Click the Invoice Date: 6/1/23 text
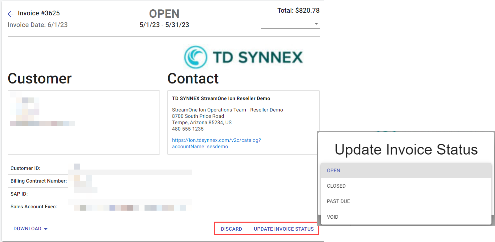This screenshot has width=495, height=242. pyautogui.click(x=38, y=25)
